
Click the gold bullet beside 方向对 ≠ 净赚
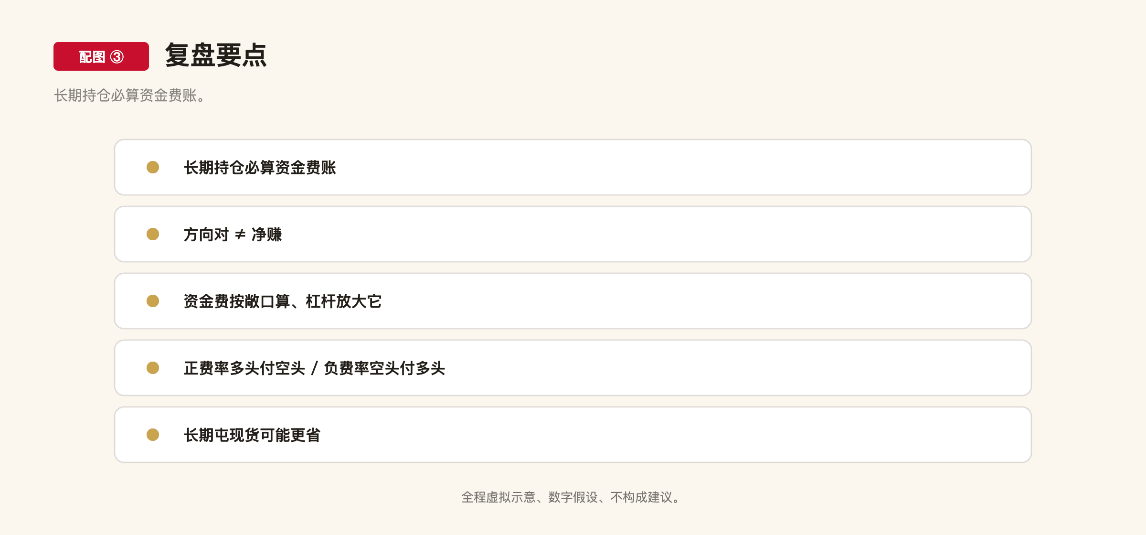[x=153, y=234]
